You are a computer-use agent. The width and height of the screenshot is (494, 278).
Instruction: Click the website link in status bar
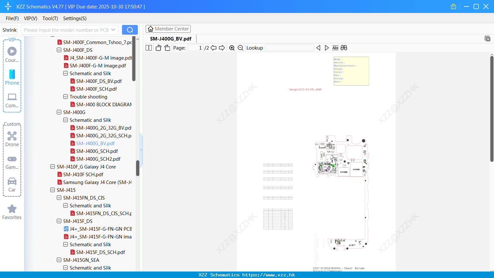269,275
